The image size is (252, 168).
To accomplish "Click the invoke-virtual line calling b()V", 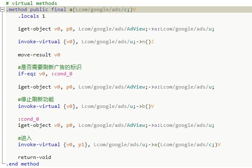I will [x=86, y=106].
